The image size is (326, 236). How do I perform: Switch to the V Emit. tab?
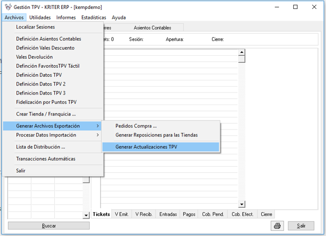coord(121,214)
